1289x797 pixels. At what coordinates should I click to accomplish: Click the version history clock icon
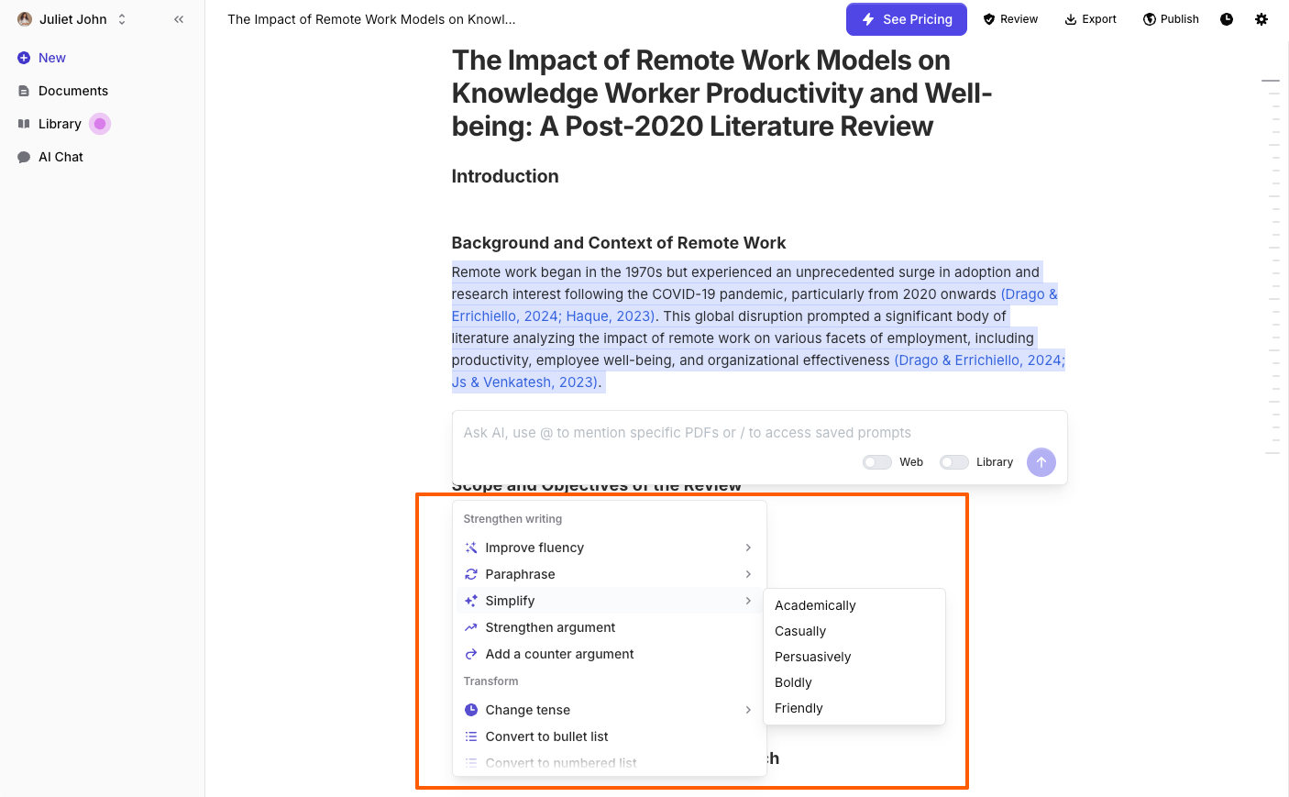(x=1226, y=18)
